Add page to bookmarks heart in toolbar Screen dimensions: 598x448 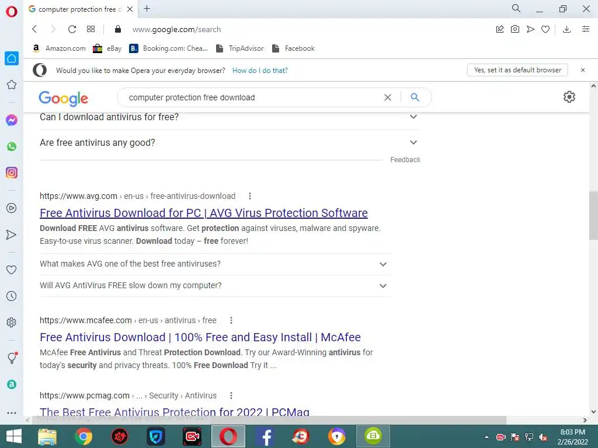click(545, 29)
